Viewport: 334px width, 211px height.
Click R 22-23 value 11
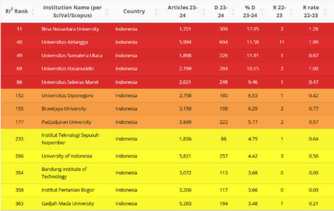(x=282, y=42)
